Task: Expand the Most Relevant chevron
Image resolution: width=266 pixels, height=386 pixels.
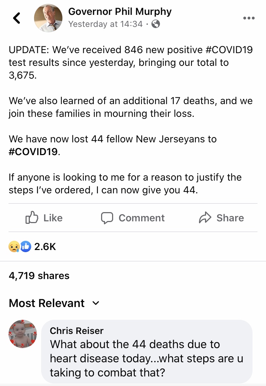Action: (x=96, y=303)
